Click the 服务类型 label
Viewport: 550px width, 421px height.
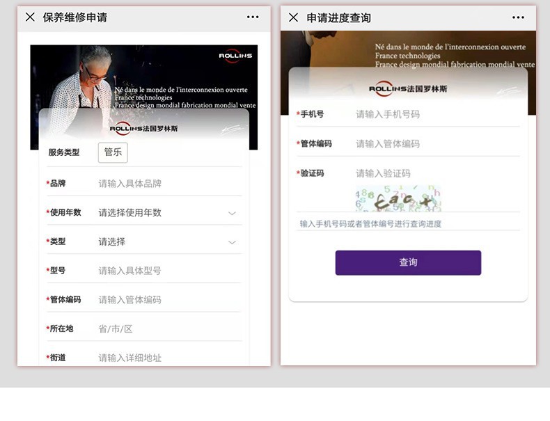(64, 152)
